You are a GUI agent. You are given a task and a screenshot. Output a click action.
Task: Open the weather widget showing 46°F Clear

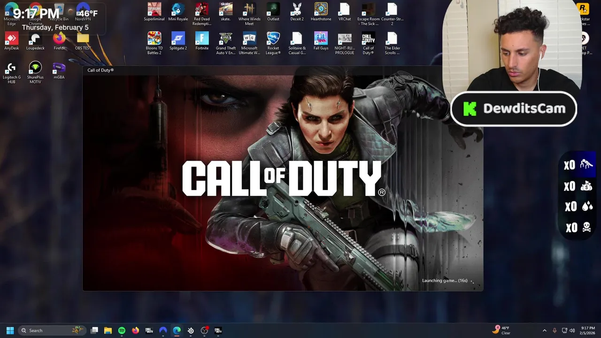(x=501, y=330)
